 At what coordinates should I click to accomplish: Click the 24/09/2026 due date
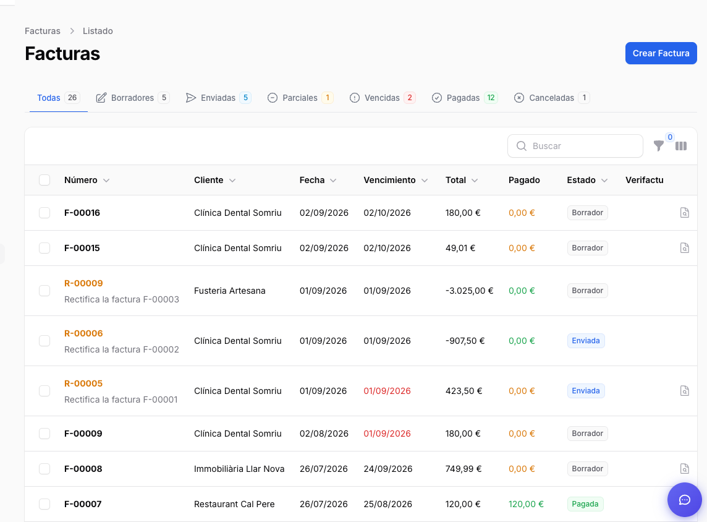pyautogui.click(x=387, y=469)
